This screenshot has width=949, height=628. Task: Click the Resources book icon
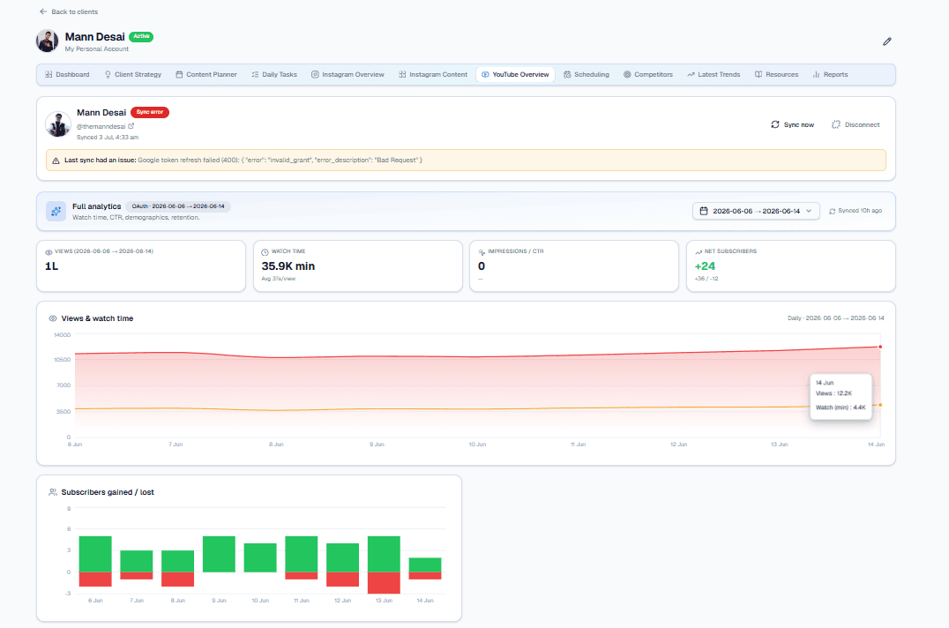tap(758, 74)
